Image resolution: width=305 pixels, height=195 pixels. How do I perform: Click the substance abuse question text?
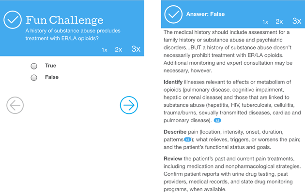tap(73, 34)
